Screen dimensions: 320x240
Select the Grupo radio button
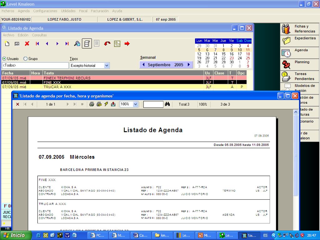click(25, 58)
